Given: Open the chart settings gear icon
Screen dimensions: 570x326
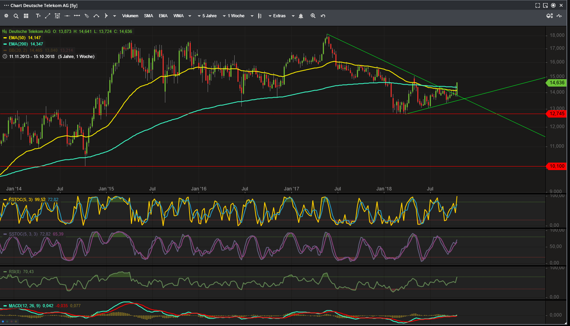Looking at the screenshot, I should click(6, 16).
